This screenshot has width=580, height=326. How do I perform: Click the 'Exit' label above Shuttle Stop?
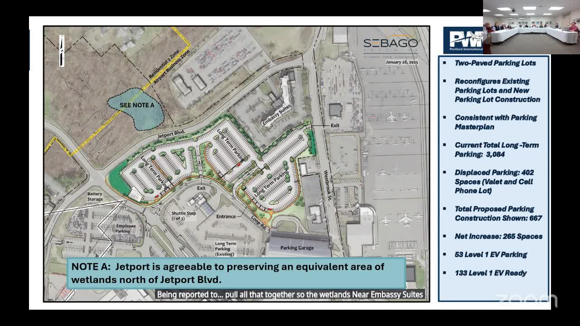coord(201,188)
